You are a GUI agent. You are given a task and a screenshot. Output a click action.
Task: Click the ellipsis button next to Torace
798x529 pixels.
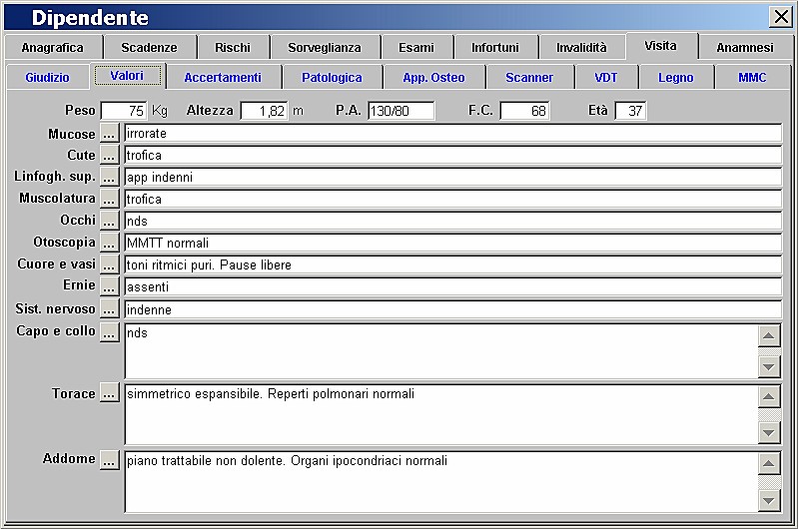110,394
